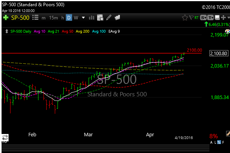Edit the Avg 21 indicator label
The width and height of the screenshot is (230, 153).
pyautogui.click(x=53, y=31)
